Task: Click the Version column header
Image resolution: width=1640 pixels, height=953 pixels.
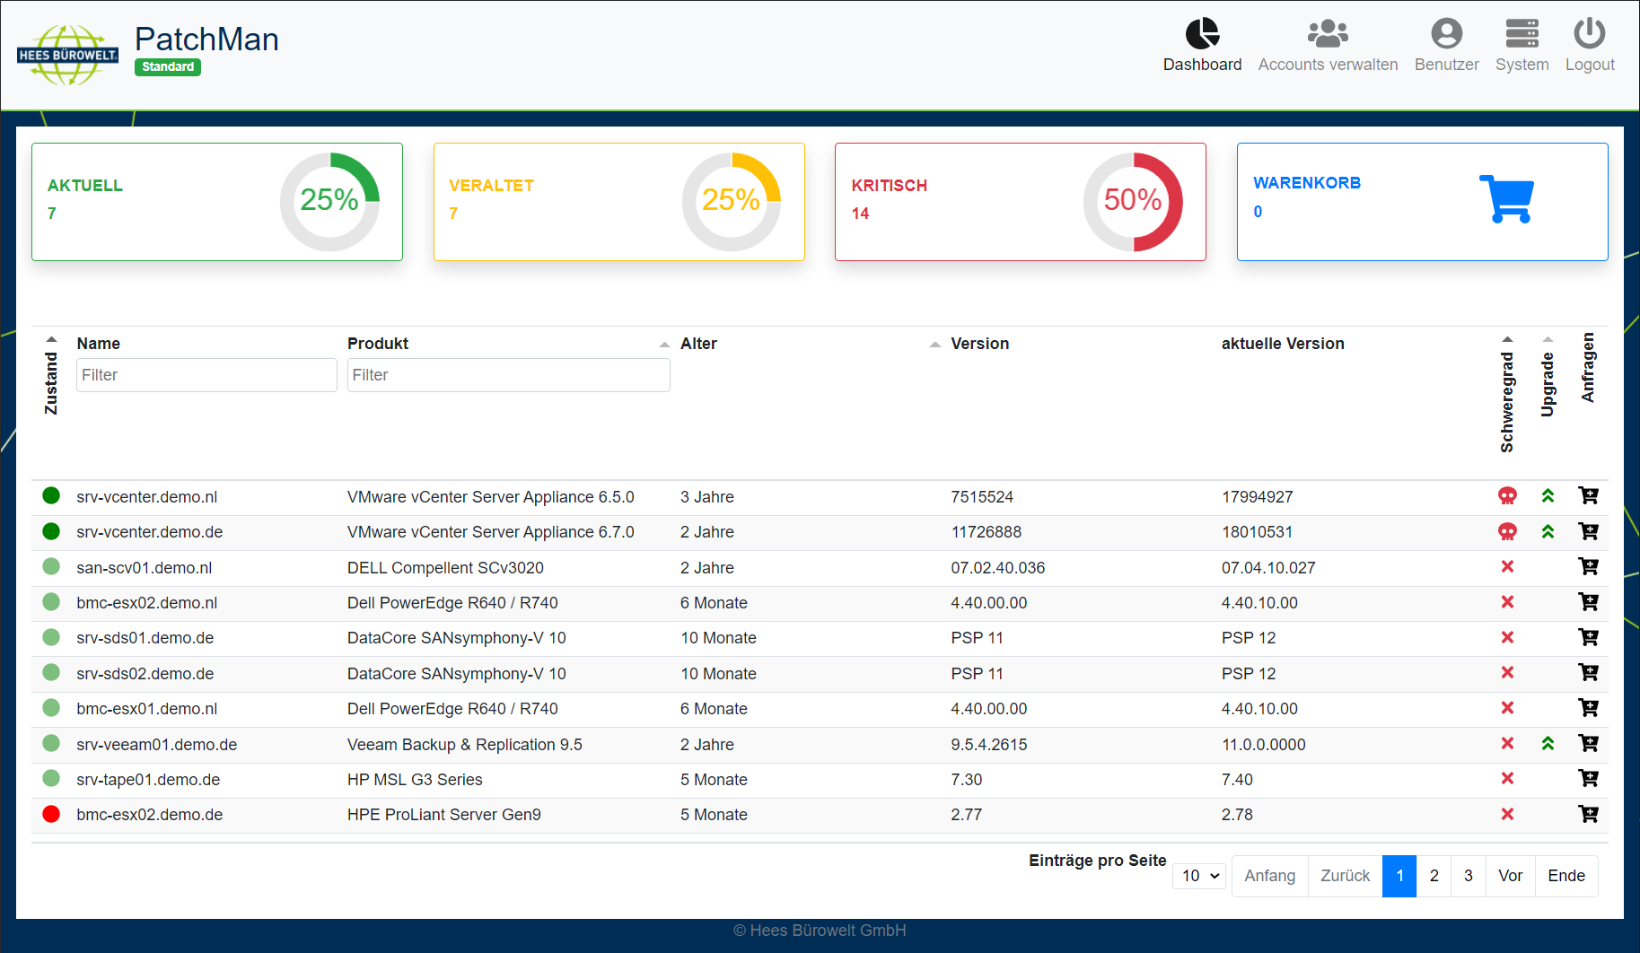Action: coord(980,344)
